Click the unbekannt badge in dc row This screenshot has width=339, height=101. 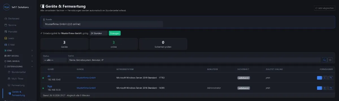click(x=244, y=78)
